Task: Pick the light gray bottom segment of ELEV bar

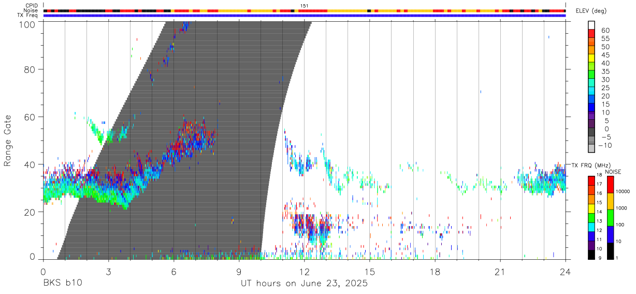Action: coord(591,149)
